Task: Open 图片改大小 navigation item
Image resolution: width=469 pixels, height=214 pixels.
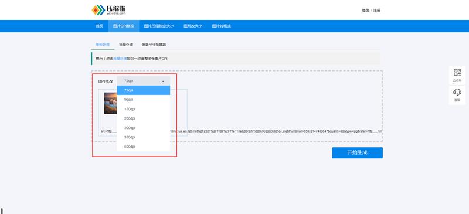Action: coord(193,26)
